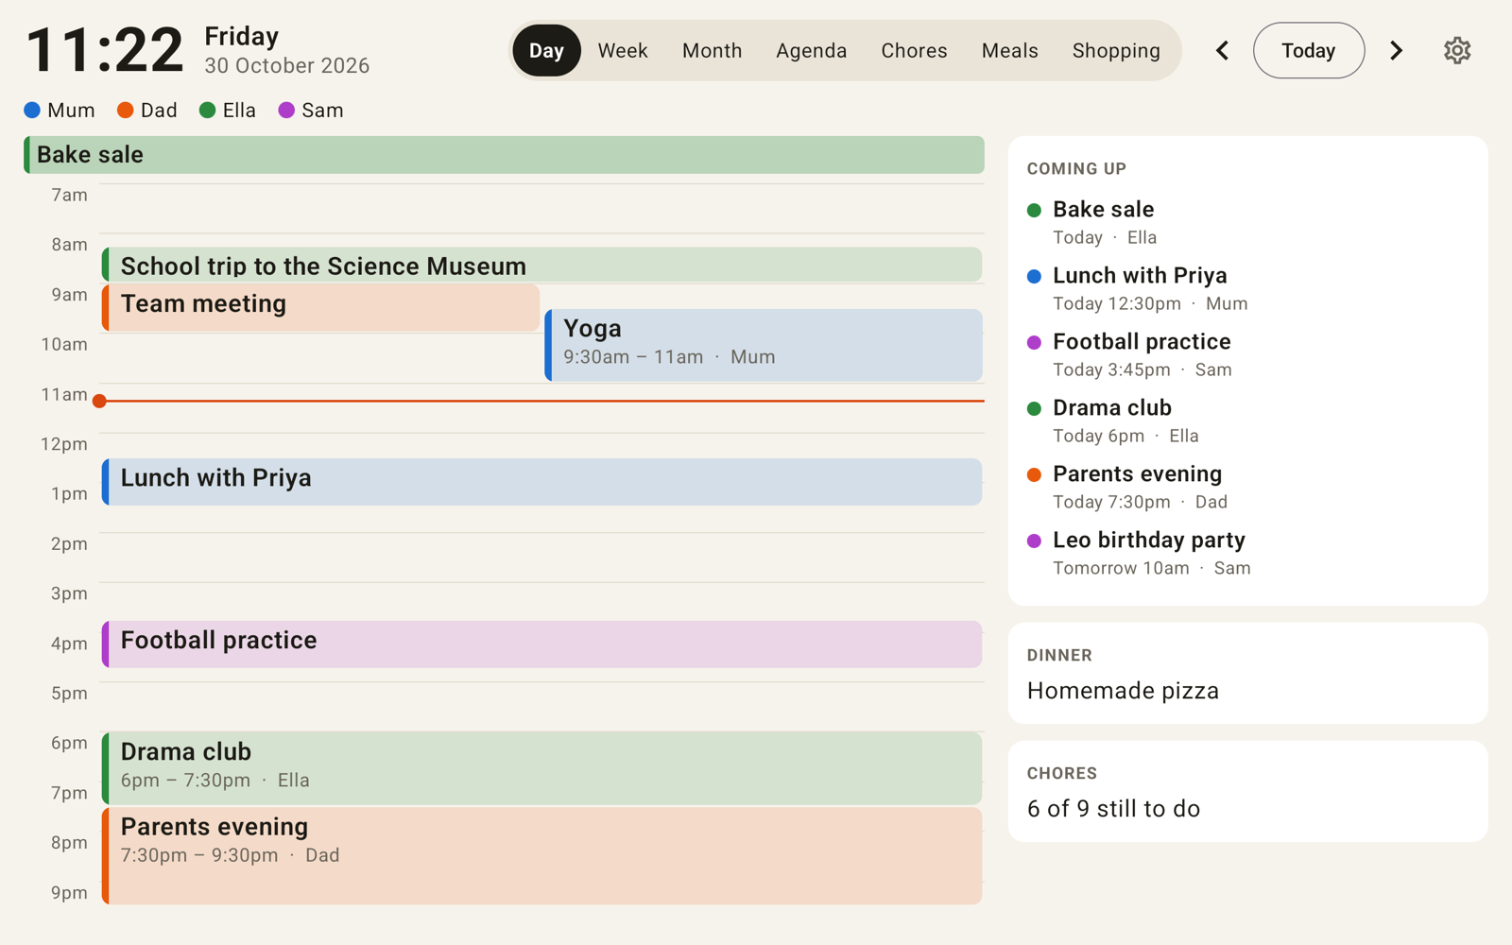Open the Chores still-to-do card
This screenshot has width=1512, height=945.
(x=1247, y=792)
